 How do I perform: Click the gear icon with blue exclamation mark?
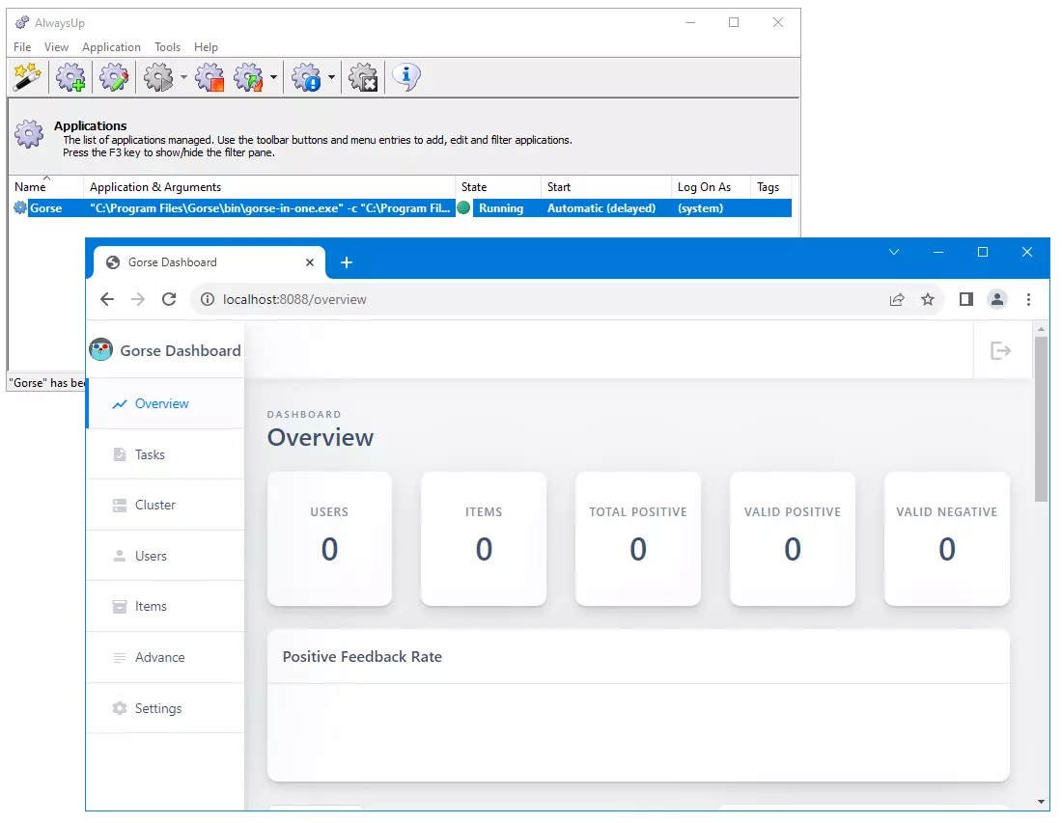click(306, 77)
